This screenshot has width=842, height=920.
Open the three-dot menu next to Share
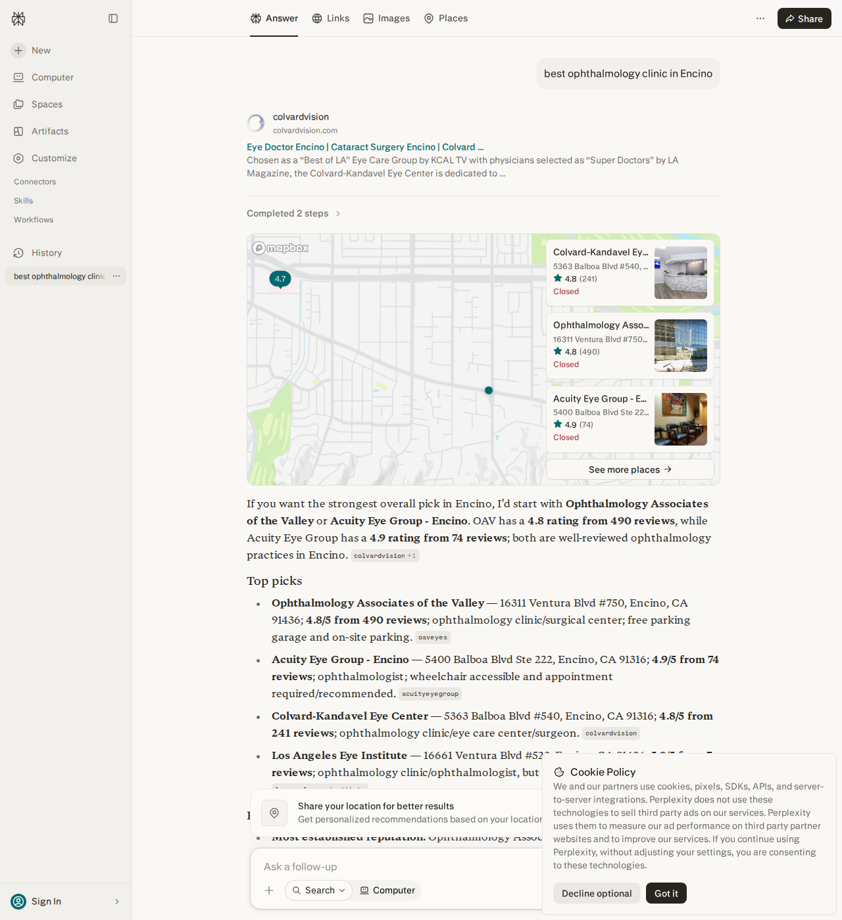coord(760,18)
